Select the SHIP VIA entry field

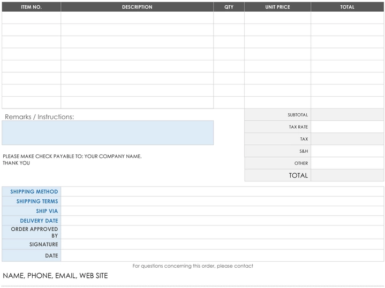click(222, 211)
